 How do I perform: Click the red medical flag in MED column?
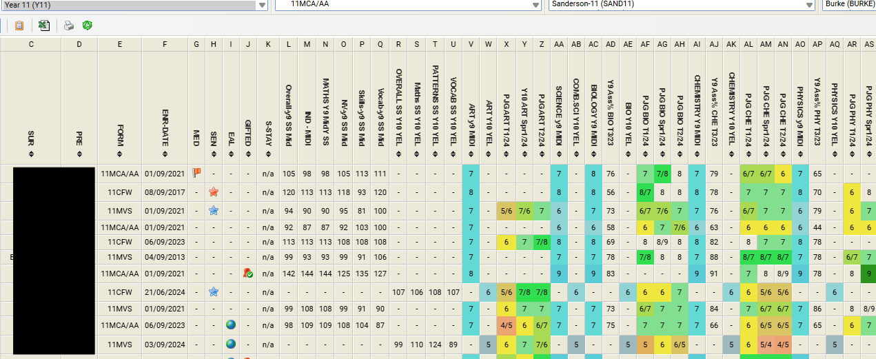(x=196, y=173)
